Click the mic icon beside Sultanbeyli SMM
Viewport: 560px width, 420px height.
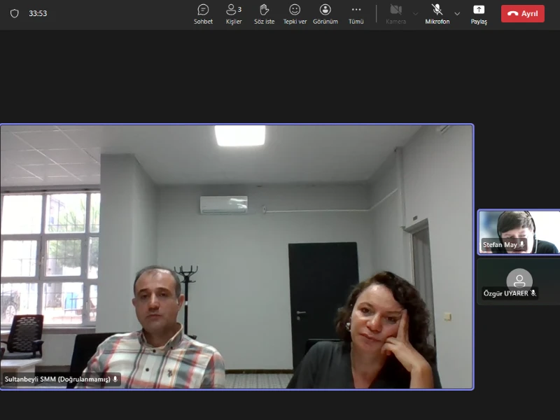pos(115,379)
